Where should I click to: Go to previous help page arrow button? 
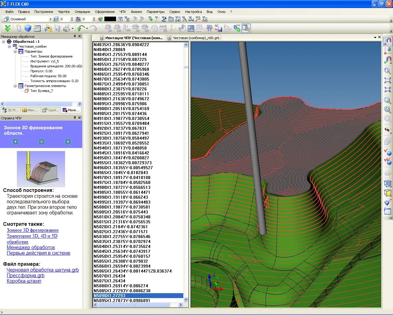click(x=16, y=142)
